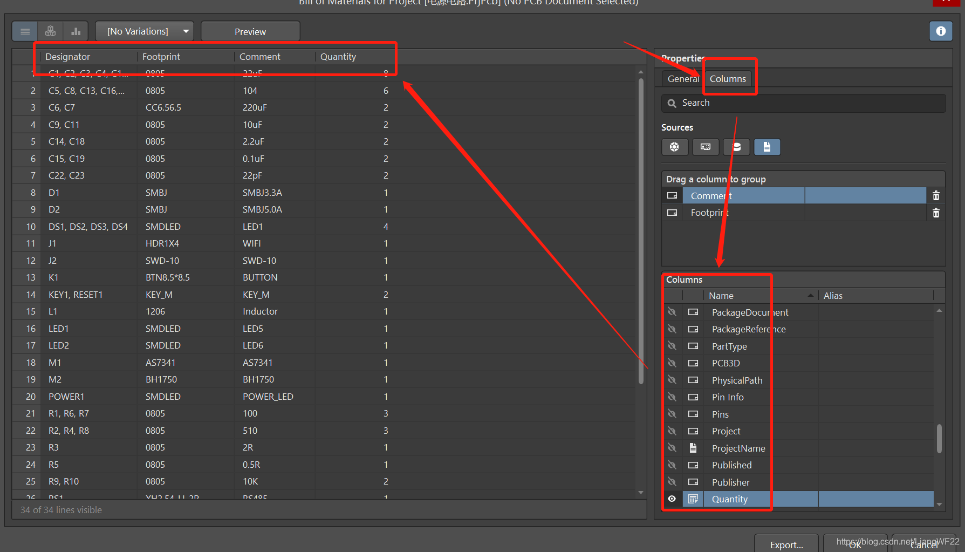Select the KEY1, RESET1 row
This screenshot has width=965, height=552.
(324, 295)
